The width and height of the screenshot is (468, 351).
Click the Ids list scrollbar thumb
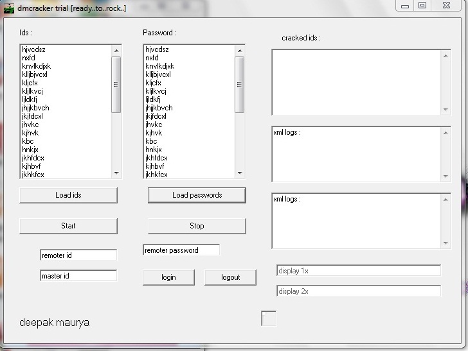[x=116, y=85]
